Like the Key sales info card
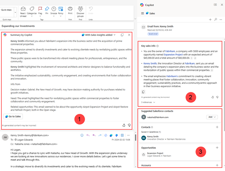225x171 pixels. [x=213, y=97]
